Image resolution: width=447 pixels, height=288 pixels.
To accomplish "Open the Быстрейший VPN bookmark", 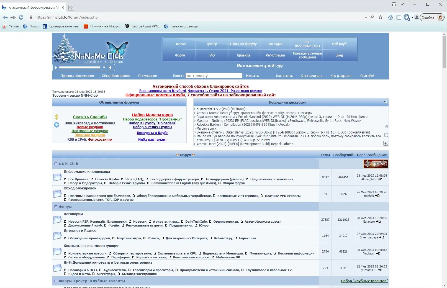I will pyautogui.click(x=143, y=26).
